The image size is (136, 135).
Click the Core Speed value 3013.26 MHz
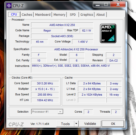[45, 83]
